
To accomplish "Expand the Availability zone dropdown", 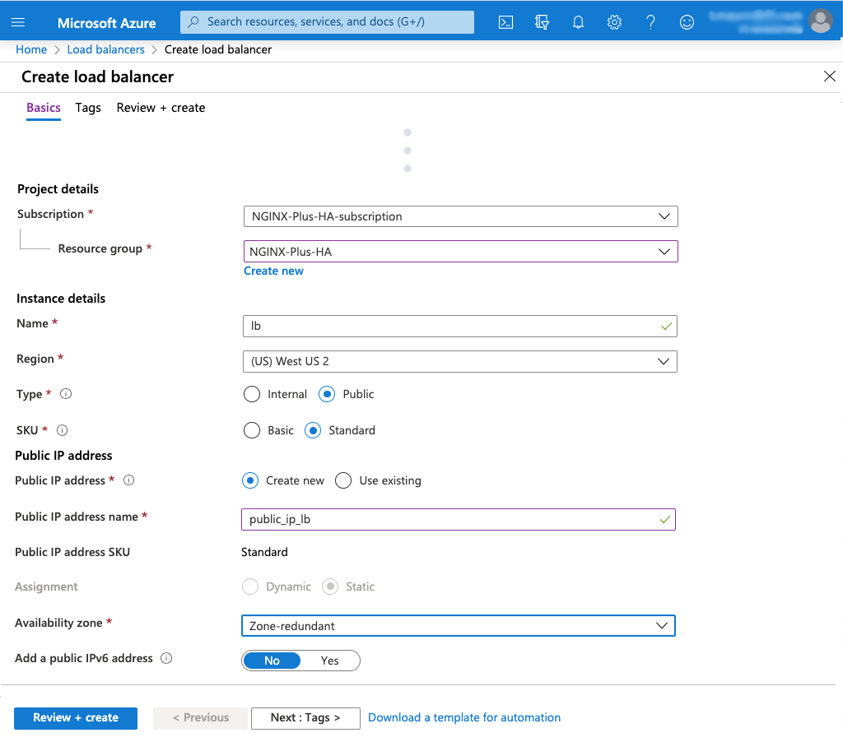I will coord(458,626).
